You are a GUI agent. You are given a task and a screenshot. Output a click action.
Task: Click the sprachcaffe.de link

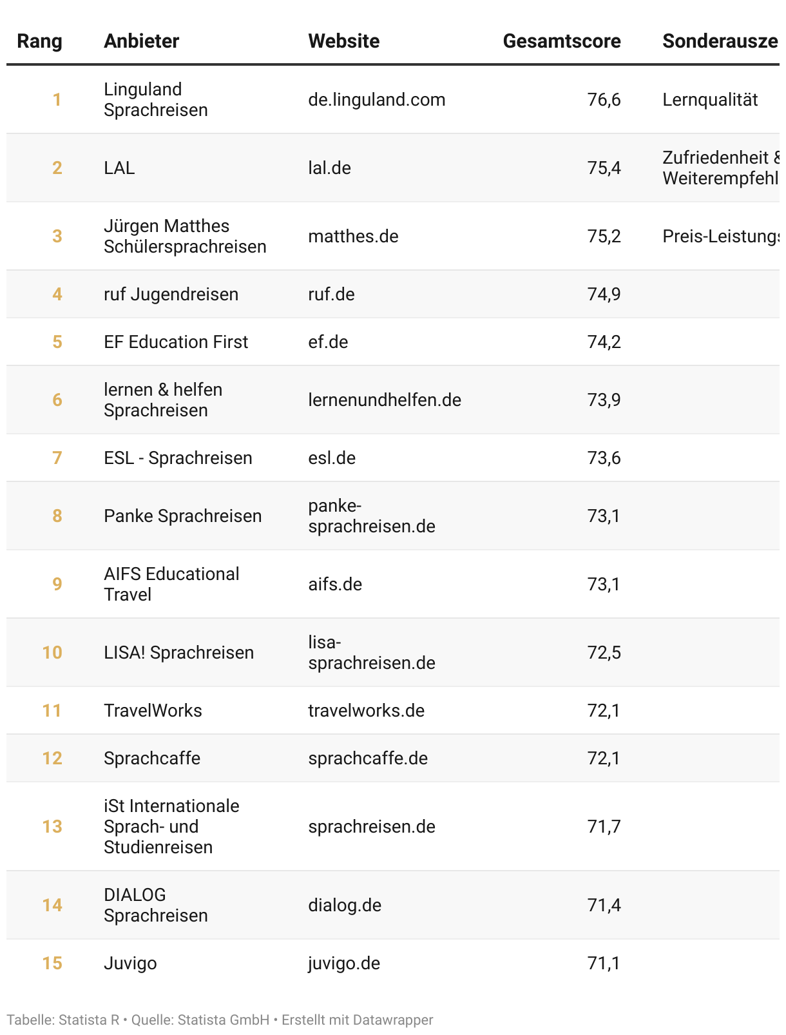(368, 759)
